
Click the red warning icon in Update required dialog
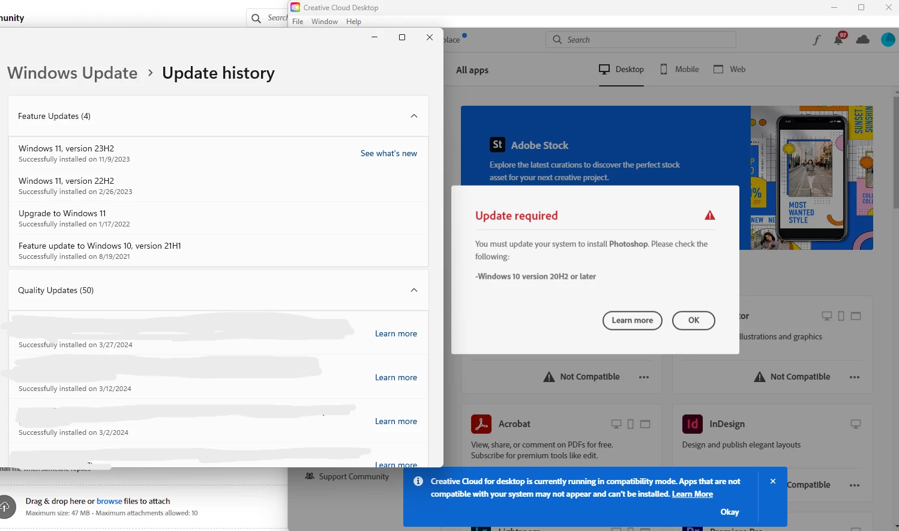pos(710,215)
